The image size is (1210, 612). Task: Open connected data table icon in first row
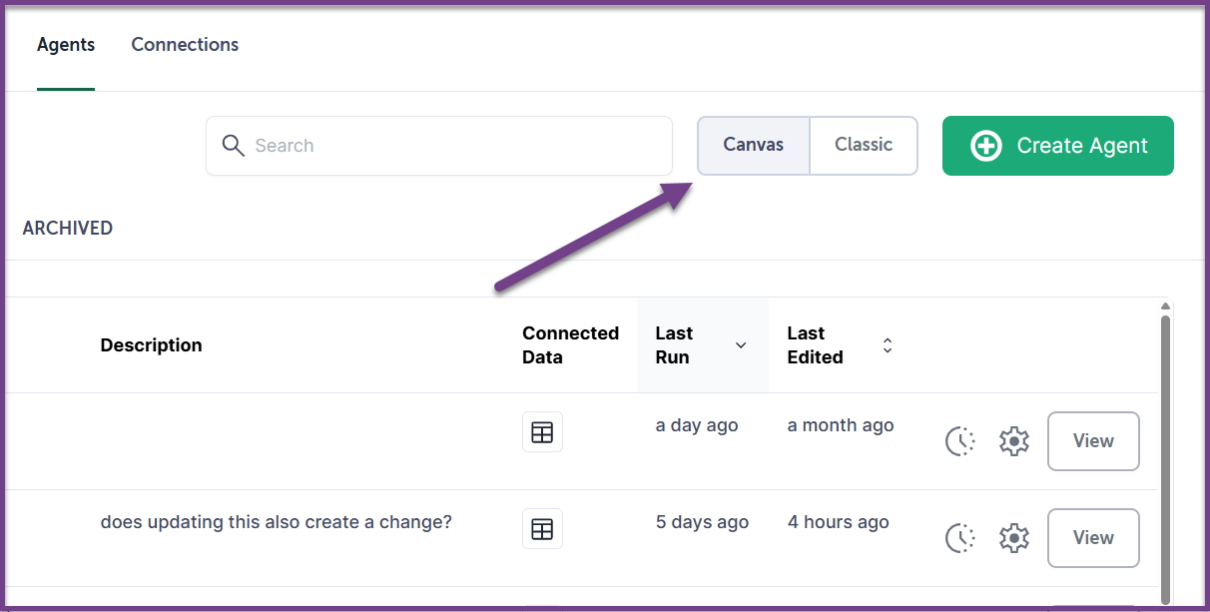pyautogui.click(x=542, y=432)
